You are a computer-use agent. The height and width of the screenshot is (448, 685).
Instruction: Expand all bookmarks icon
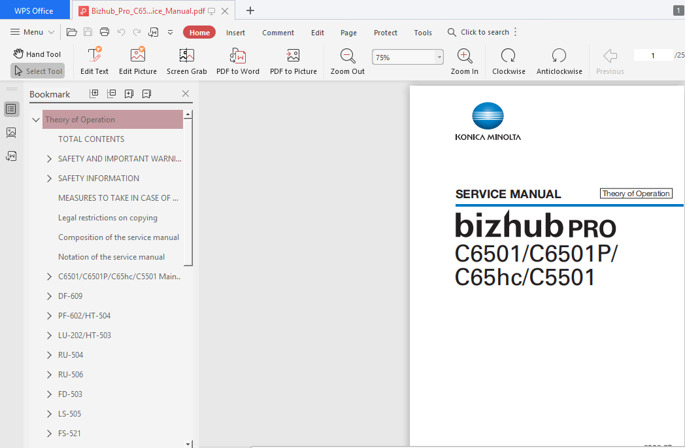pos(94,94)
